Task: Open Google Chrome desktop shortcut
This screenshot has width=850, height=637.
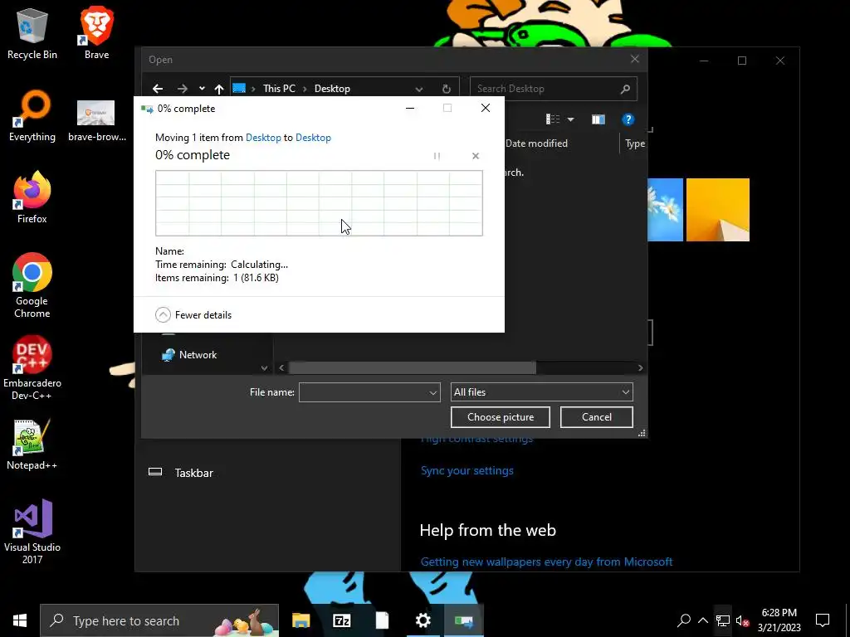Action: coord(32,285)
